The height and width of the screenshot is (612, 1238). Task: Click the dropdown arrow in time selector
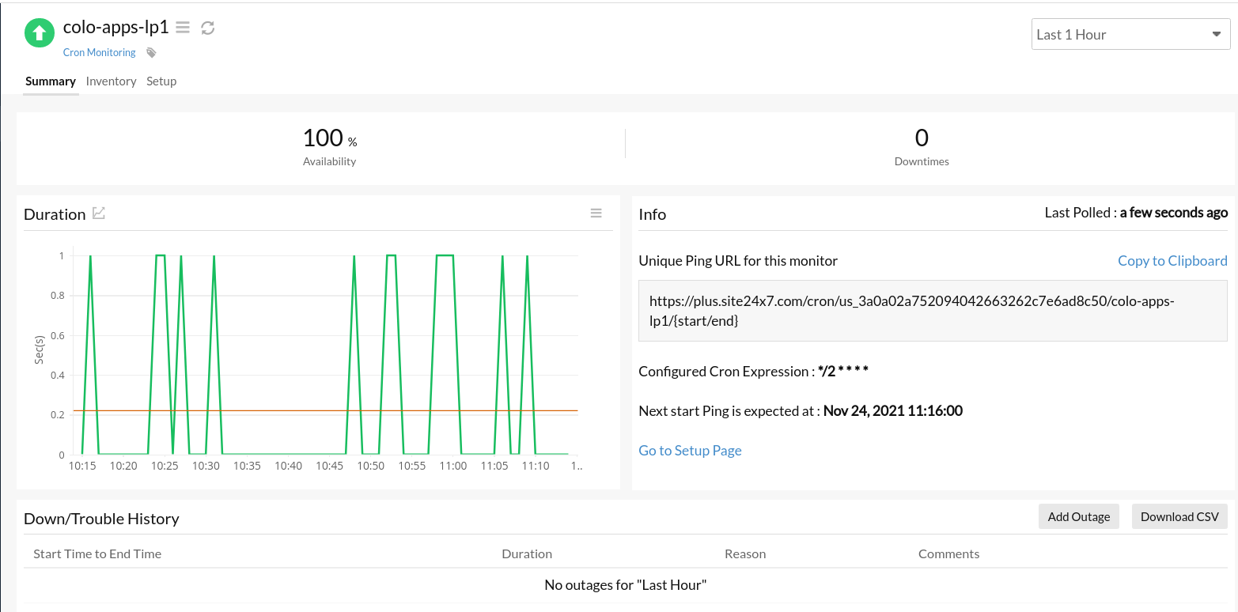click(1217, 34)
